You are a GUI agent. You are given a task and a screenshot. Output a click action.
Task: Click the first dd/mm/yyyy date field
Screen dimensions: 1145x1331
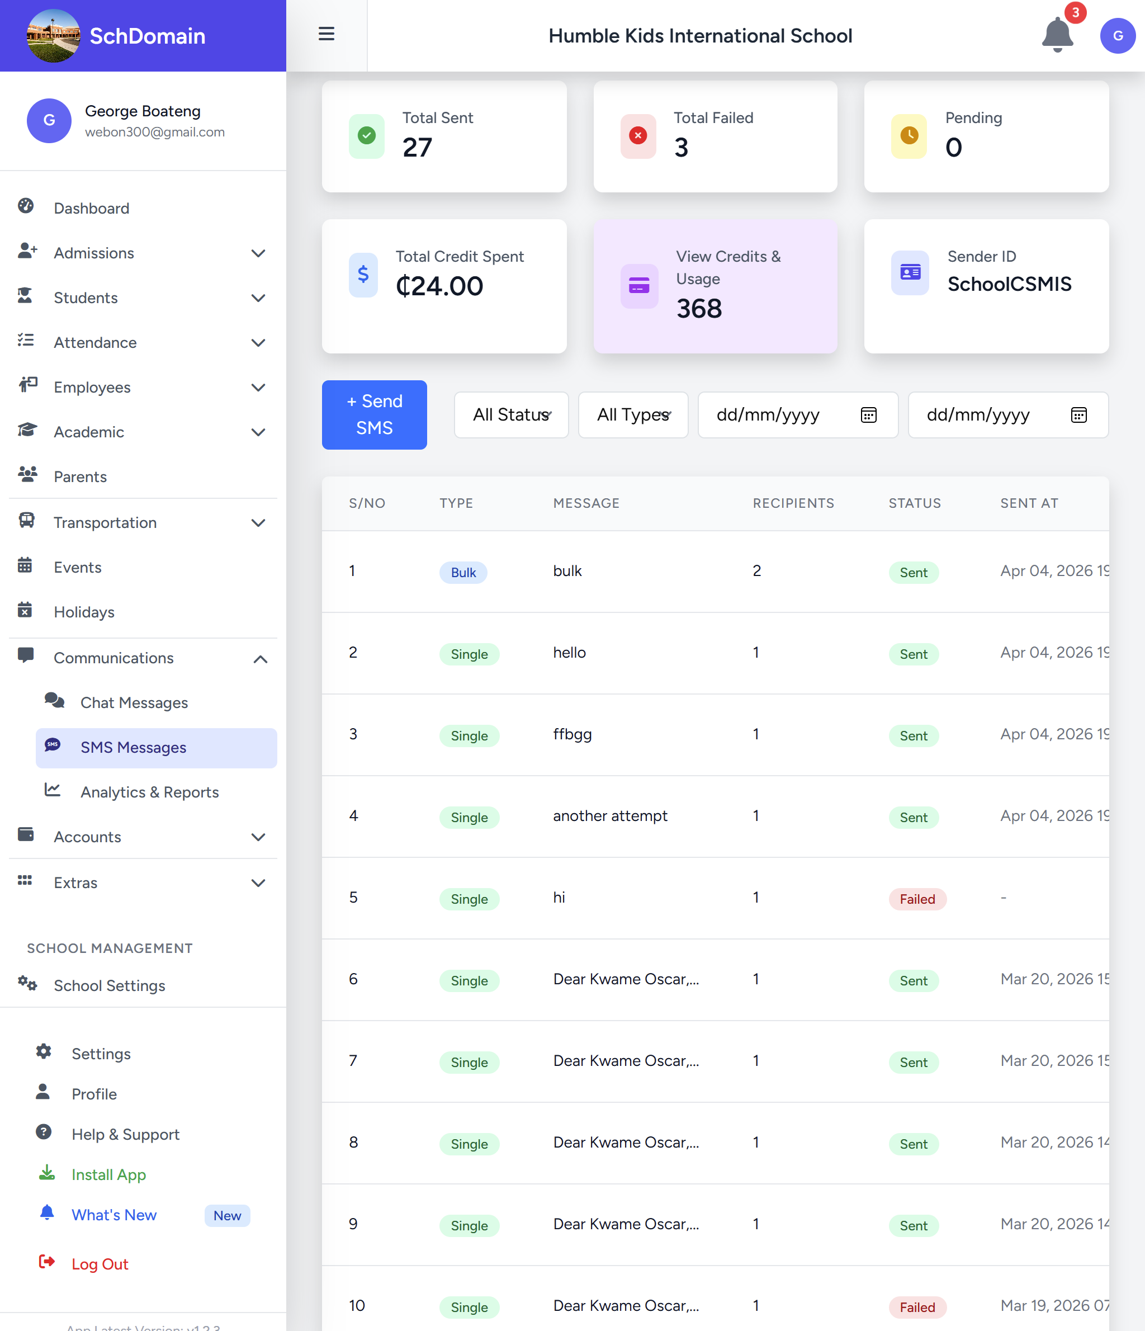coord(798,415)
